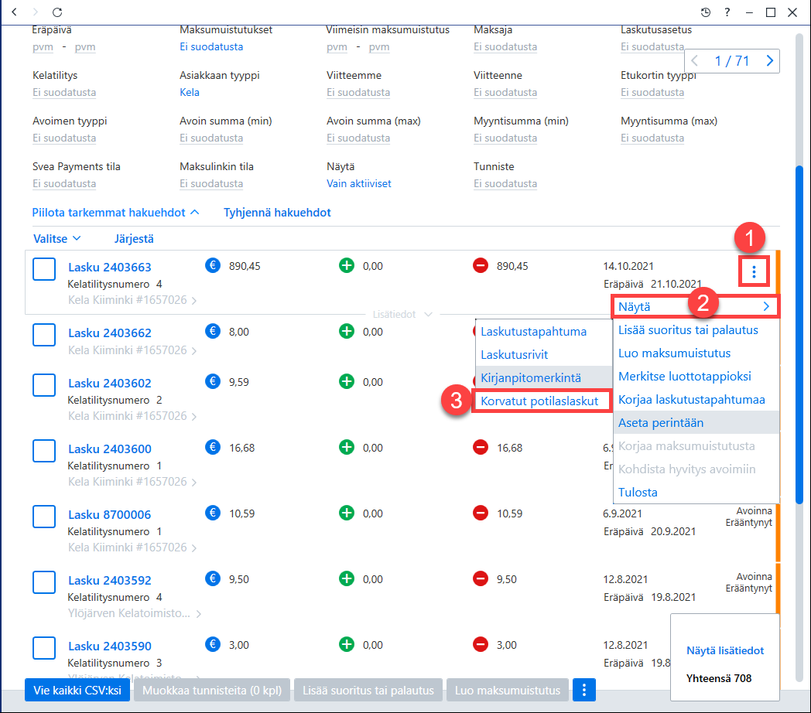This screenshot has height=713, width=811.
Task: Open the Svea Payments tila filter
Action: pos(64,183)
